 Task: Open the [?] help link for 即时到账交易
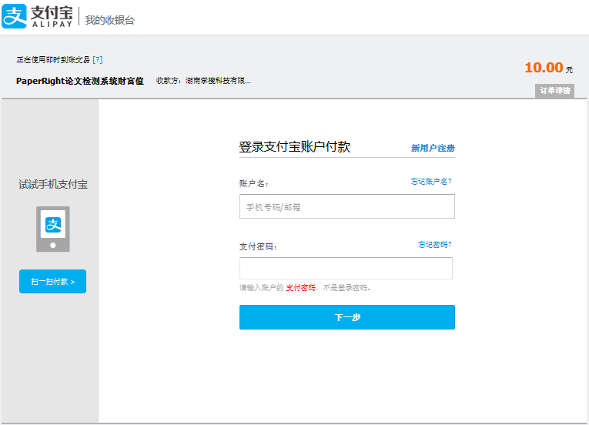coord(98,59)
